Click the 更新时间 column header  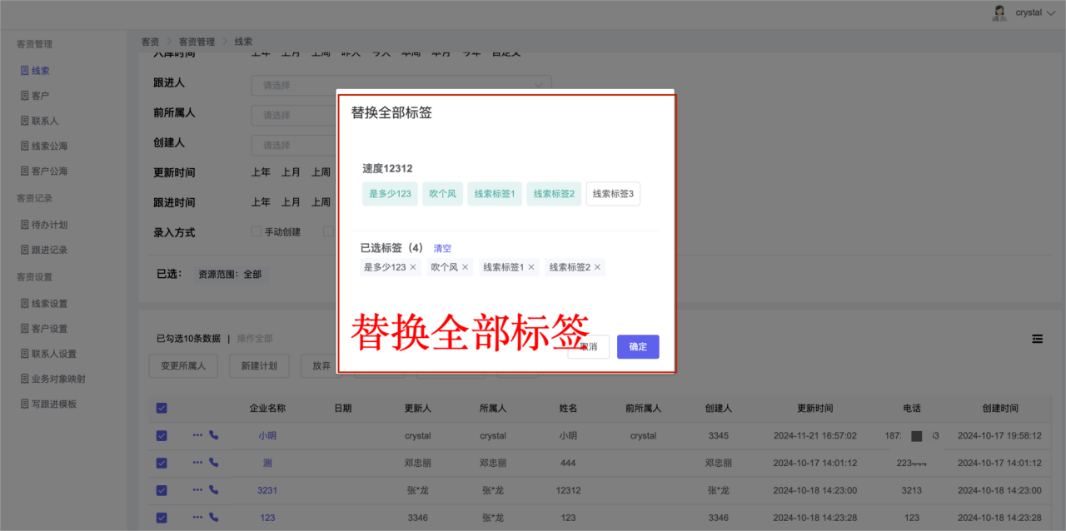(814, 408)
